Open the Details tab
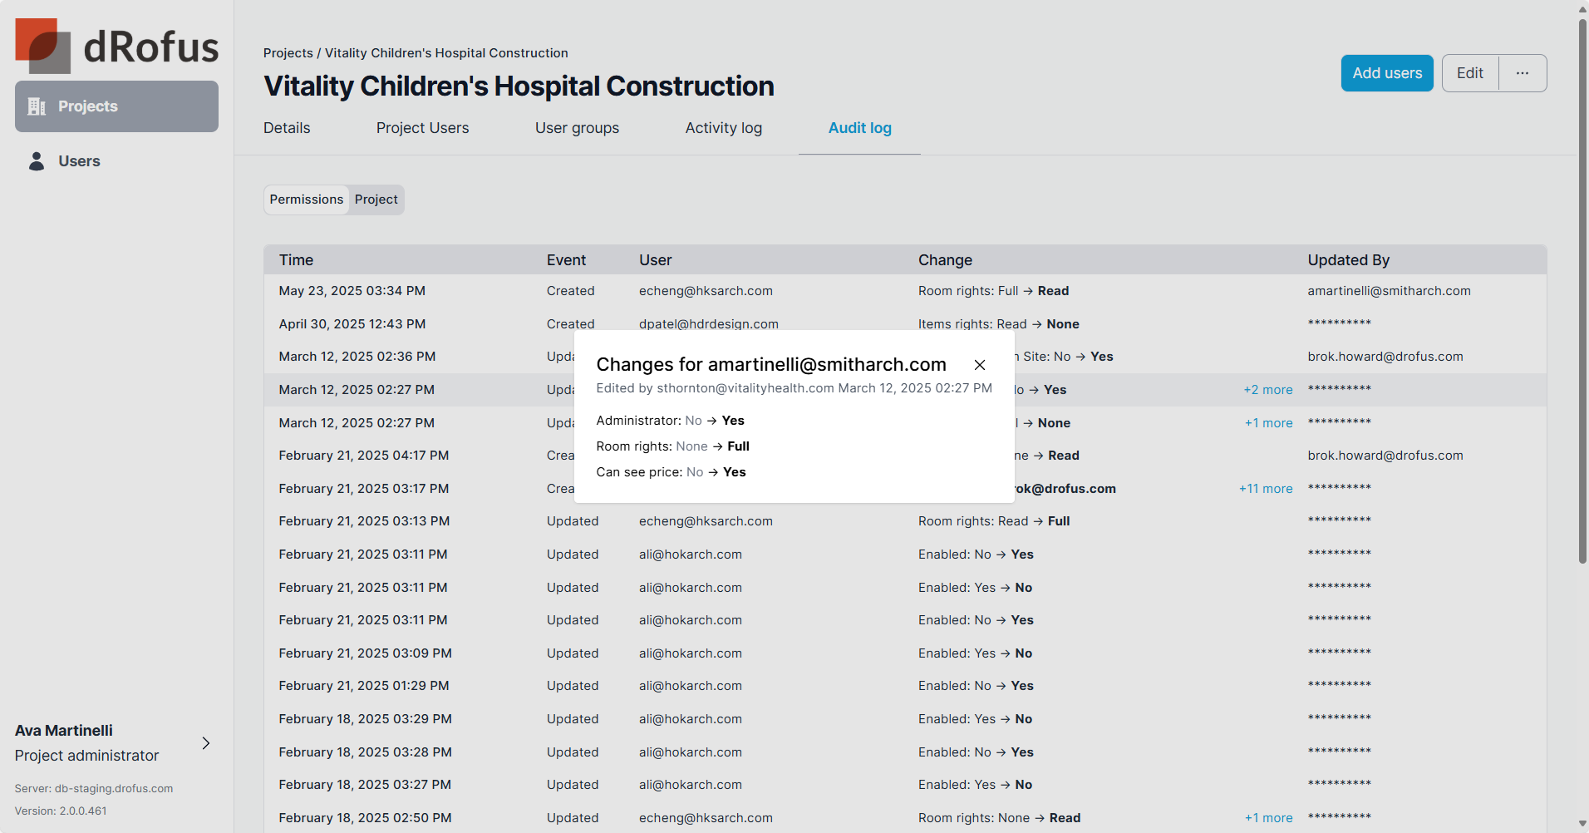 tap(287, 128)
